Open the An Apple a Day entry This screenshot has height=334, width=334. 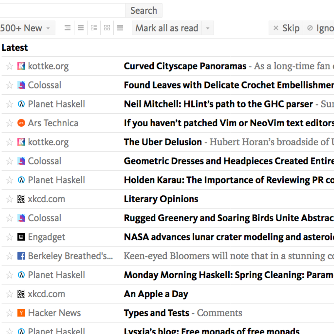point(156,294)
